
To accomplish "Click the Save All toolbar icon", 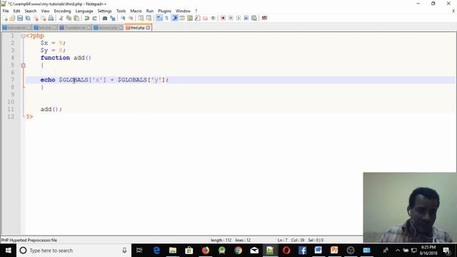I will coord(28,19).
